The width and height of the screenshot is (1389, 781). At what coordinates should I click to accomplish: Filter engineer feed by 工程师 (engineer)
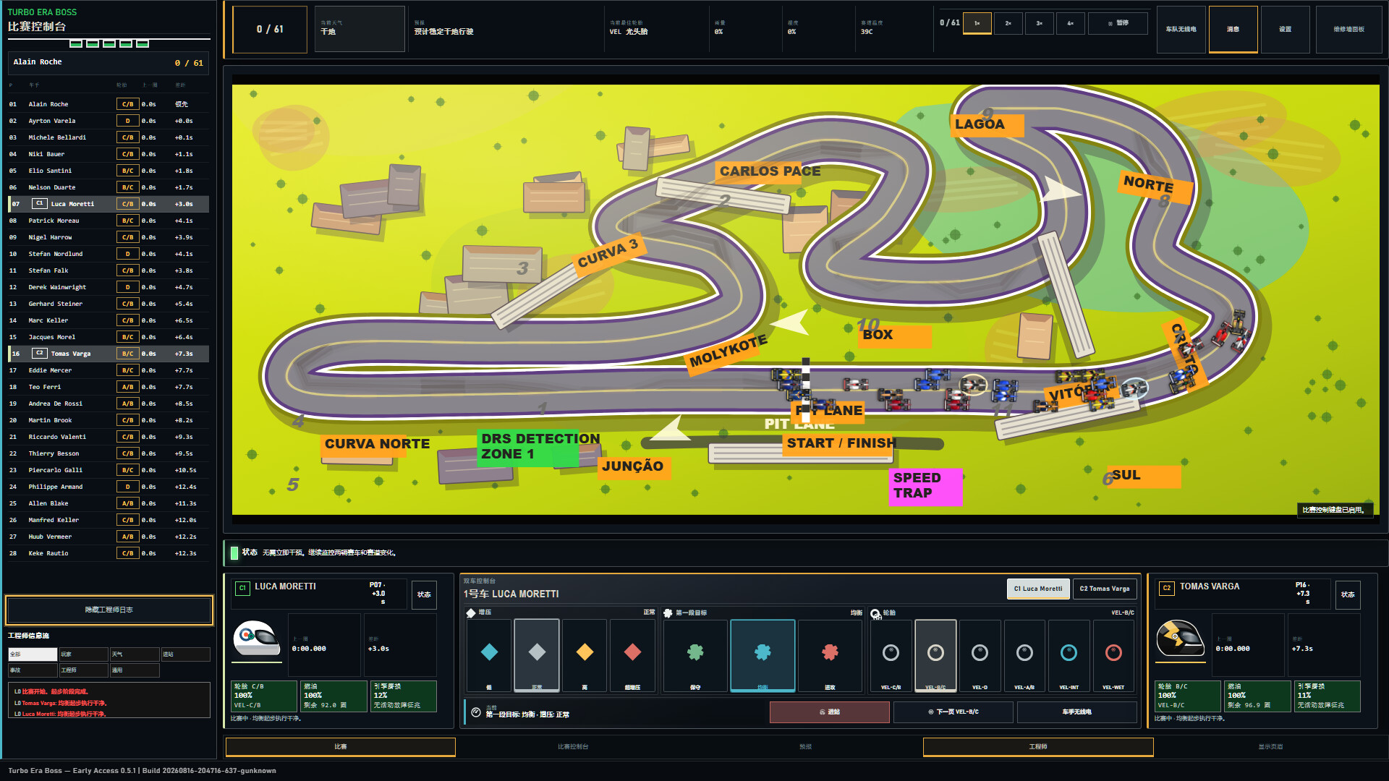point(83,670)
